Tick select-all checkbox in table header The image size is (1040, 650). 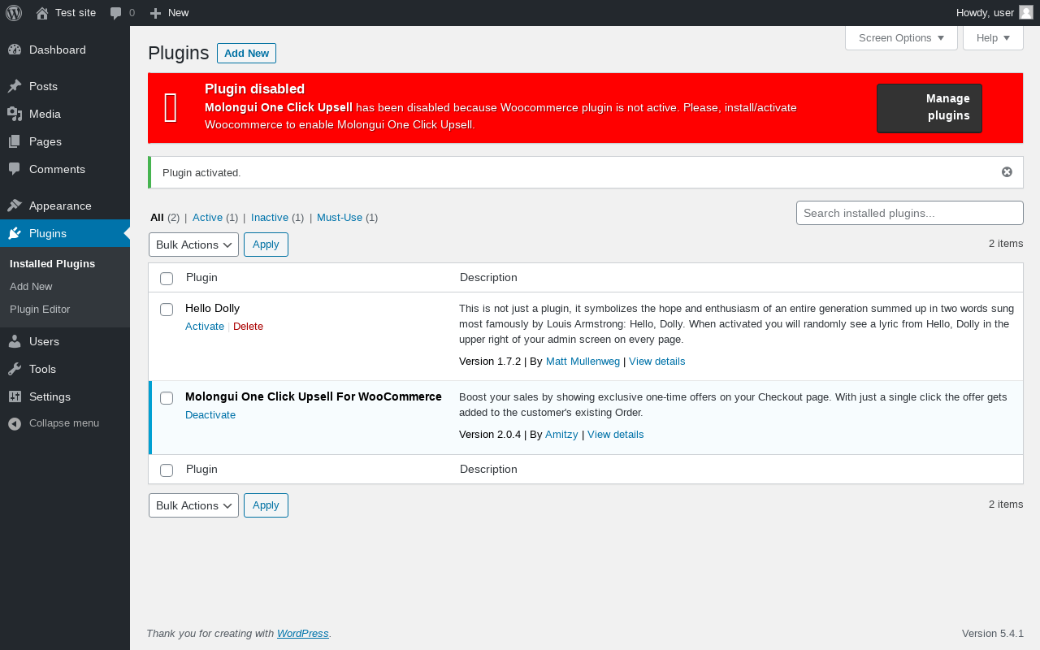[167, 279]
